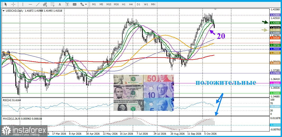Screen dimensions: 282x137
Task: Click the 1.40000 price level label
Action: click(275, 43)
